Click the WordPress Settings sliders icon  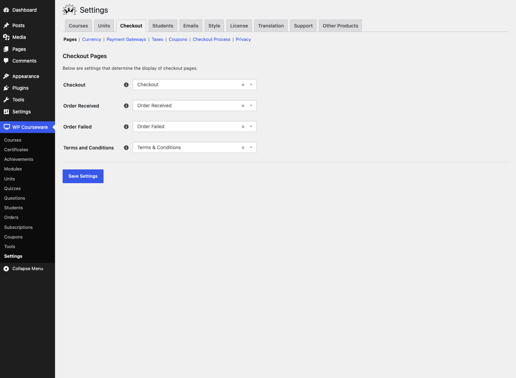(6, 112)
